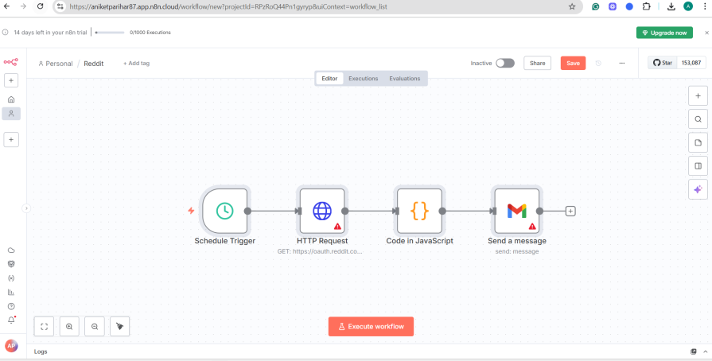Zoom in on the canvas
Viewport: 712px width, 361px height.
69,327
